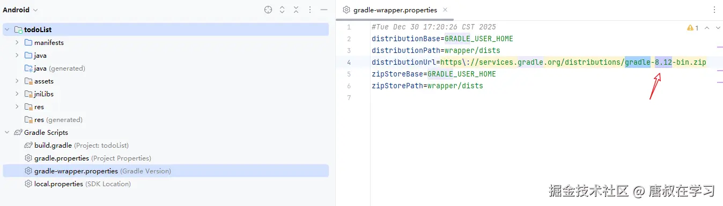The width and height of the screenshot is (723, 206).
Task: Select the Gradle Scripts row
Action: click(166, 132)
